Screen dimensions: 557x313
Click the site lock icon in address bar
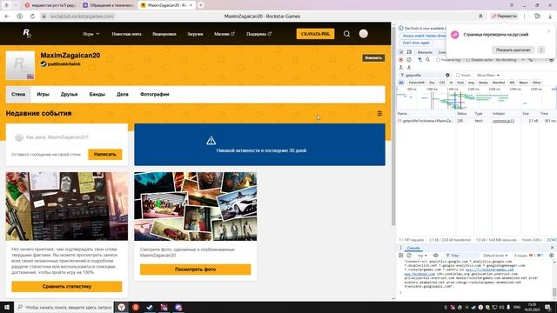[44, 17]
